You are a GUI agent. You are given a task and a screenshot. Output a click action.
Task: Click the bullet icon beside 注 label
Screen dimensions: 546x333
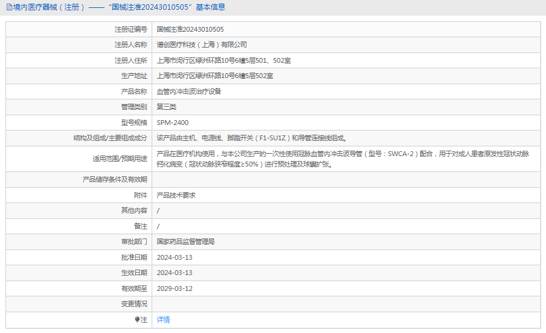point(137,320)
